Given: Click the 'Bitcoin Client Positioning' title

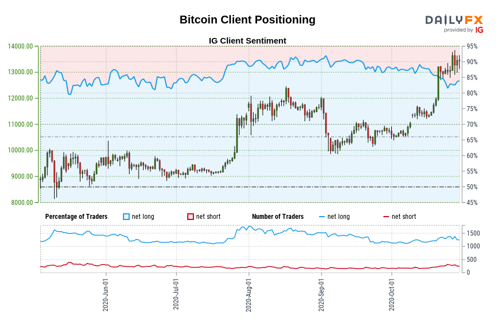Looking at the screenshot, I should 248,20.
